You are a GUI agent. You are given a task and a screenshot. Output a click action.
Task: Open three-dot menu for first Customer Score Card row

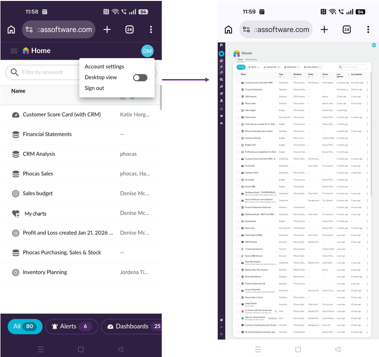367,83
